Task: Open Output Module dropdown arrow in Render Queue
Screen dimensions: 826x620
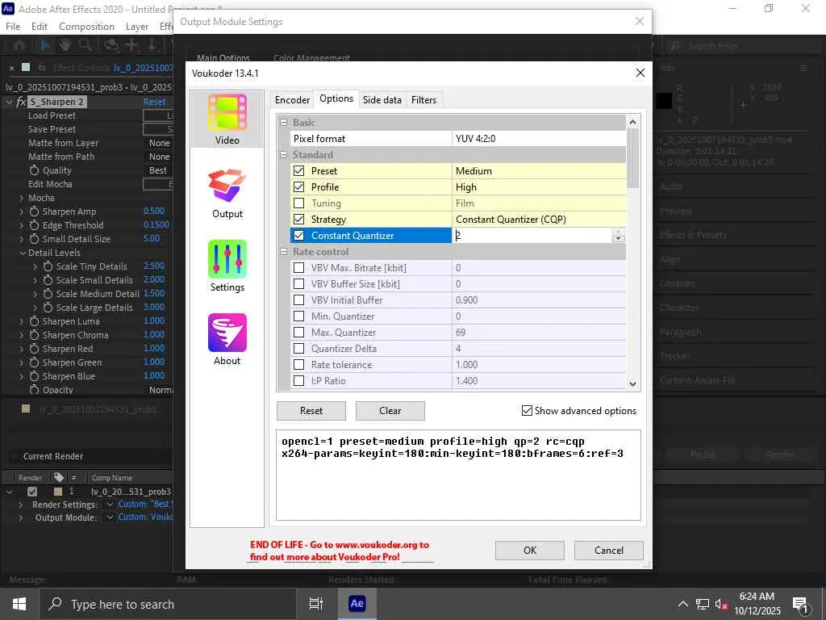Action: tap(110, 517)
